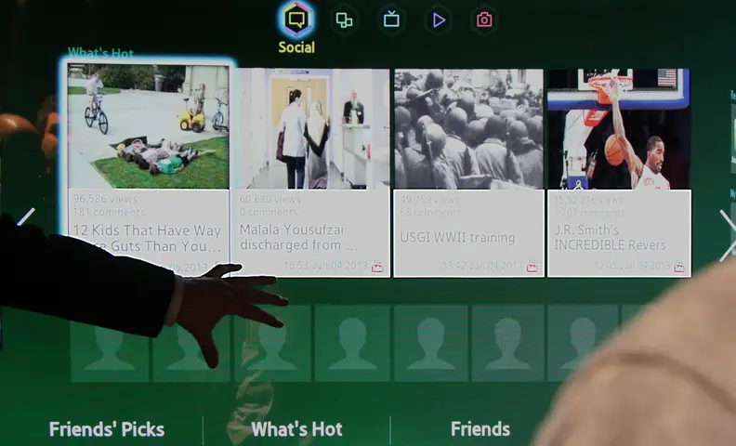Open the Apps panel icon
Image resolution: width=736 pixels, height=446 pixels.
coord(344,20)
